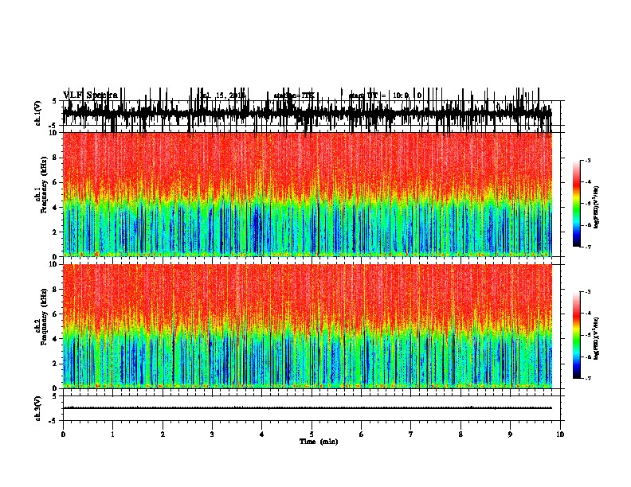Click inside the ch.1 spectrogram panel
This screenshot has height=487, width=631.
coord(308,194)
